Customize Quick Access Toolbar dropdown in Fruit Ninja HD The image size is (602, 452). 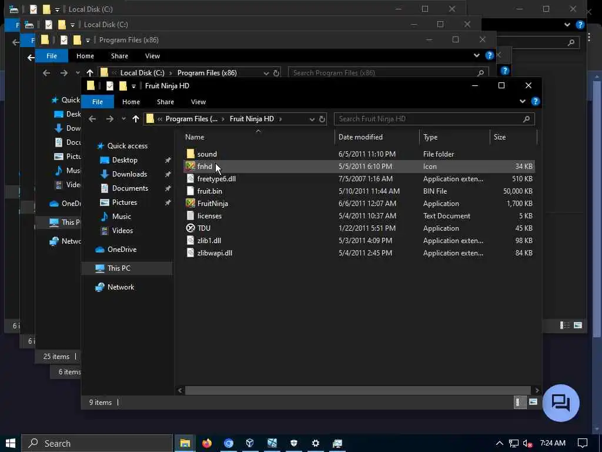[133, 86]
